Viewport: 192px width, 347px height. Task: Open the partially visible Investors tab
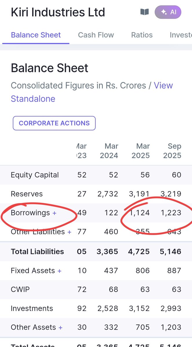point(181,35)
